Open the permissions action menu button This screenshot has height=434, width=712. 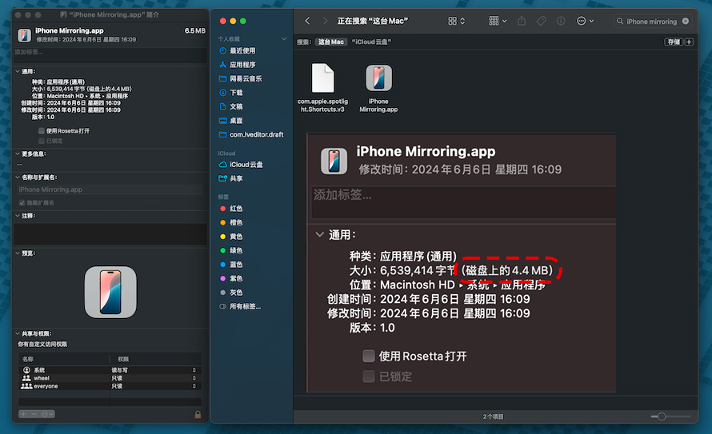(47, 414)
